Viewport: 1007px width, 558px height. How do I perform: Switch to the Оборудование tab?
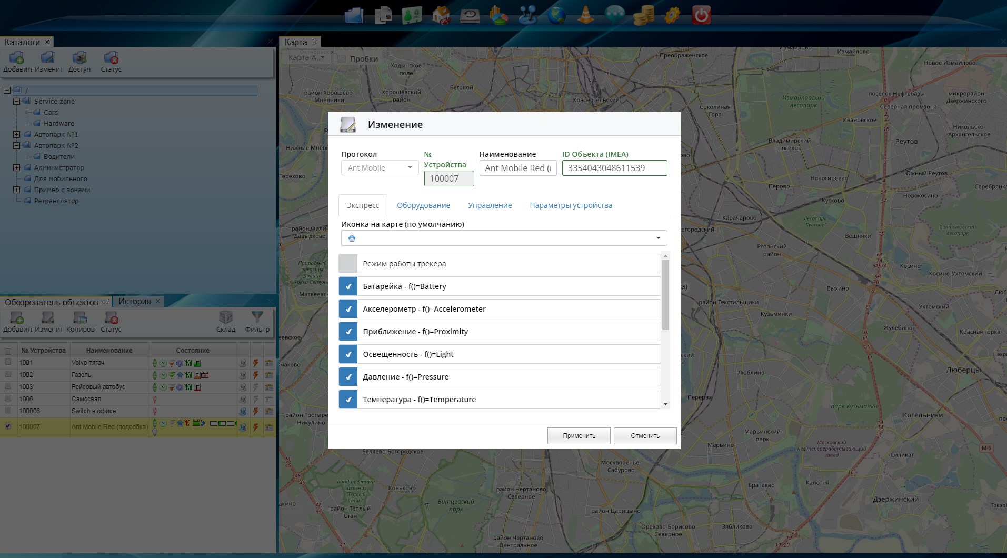tap(423, 205)
